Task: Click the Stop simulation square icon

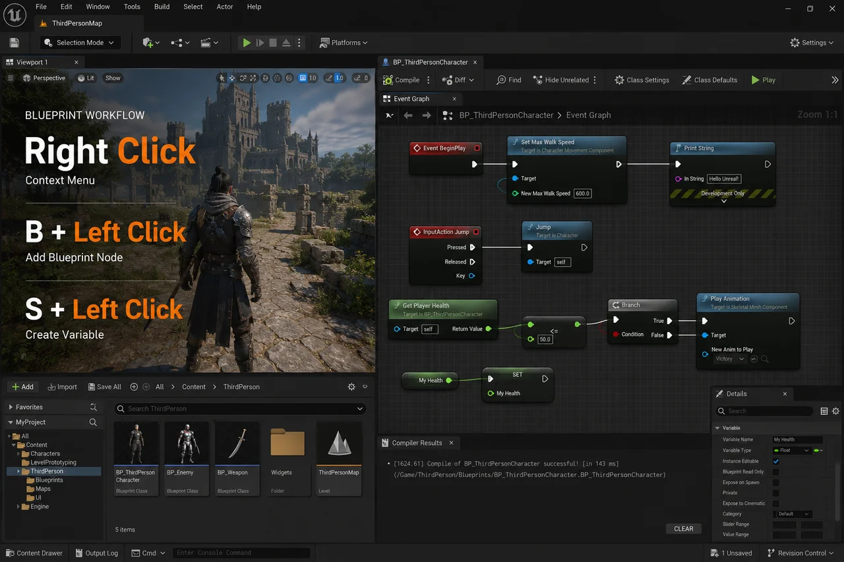Action: [x=273, y=42]
